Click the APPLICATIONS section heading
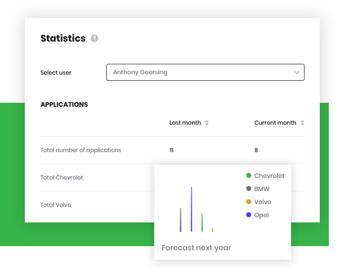Image resolution: width=339 pixels, height=271 pixels. tap(64, 104)
